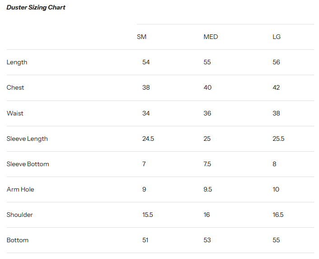Click MED arm hole value 9.5
Viewport: 319px width, 259px height.
tap(207, 189)
